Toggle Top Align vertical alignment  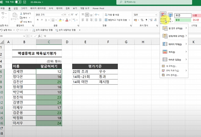point(83,14)
